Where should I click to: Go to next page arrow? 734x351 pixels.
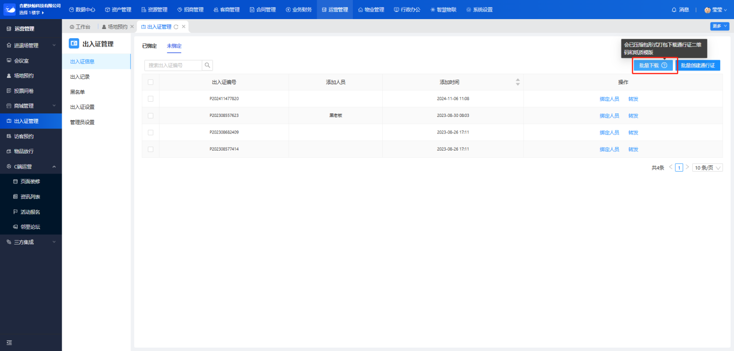(x=687, y=167)
